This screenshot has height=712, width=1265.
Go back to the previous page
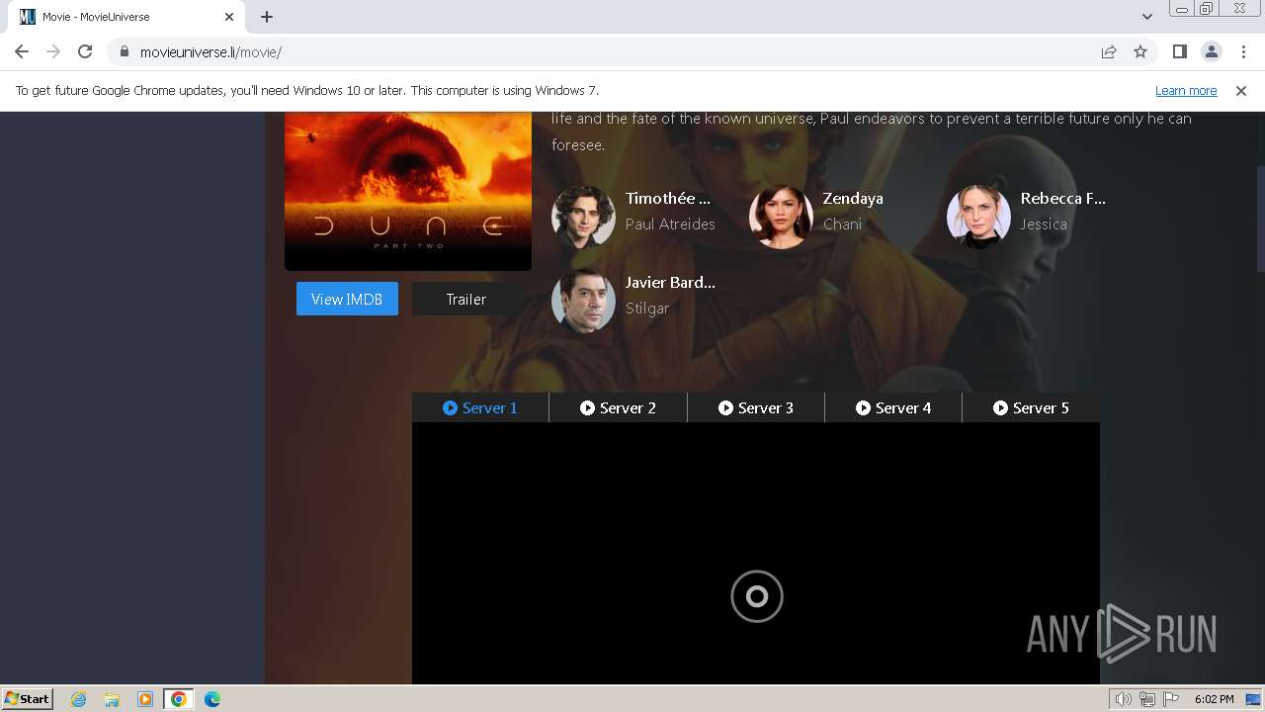22,51
